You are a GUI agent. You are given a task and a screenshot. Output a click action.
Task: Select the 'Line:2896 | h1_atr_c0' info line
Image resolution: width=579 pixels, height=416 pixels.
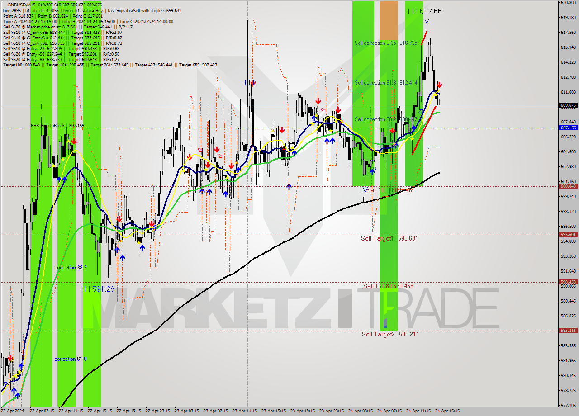click(92, 10)
